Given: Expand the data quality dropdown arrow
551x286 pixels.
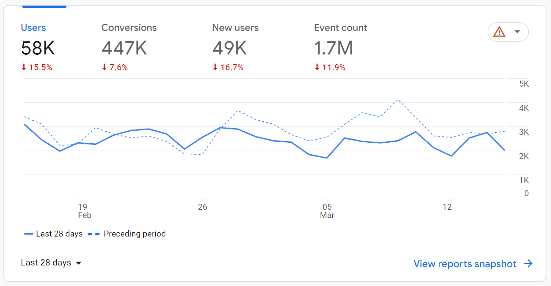Looking at the screenshot, I should (517, 32).
